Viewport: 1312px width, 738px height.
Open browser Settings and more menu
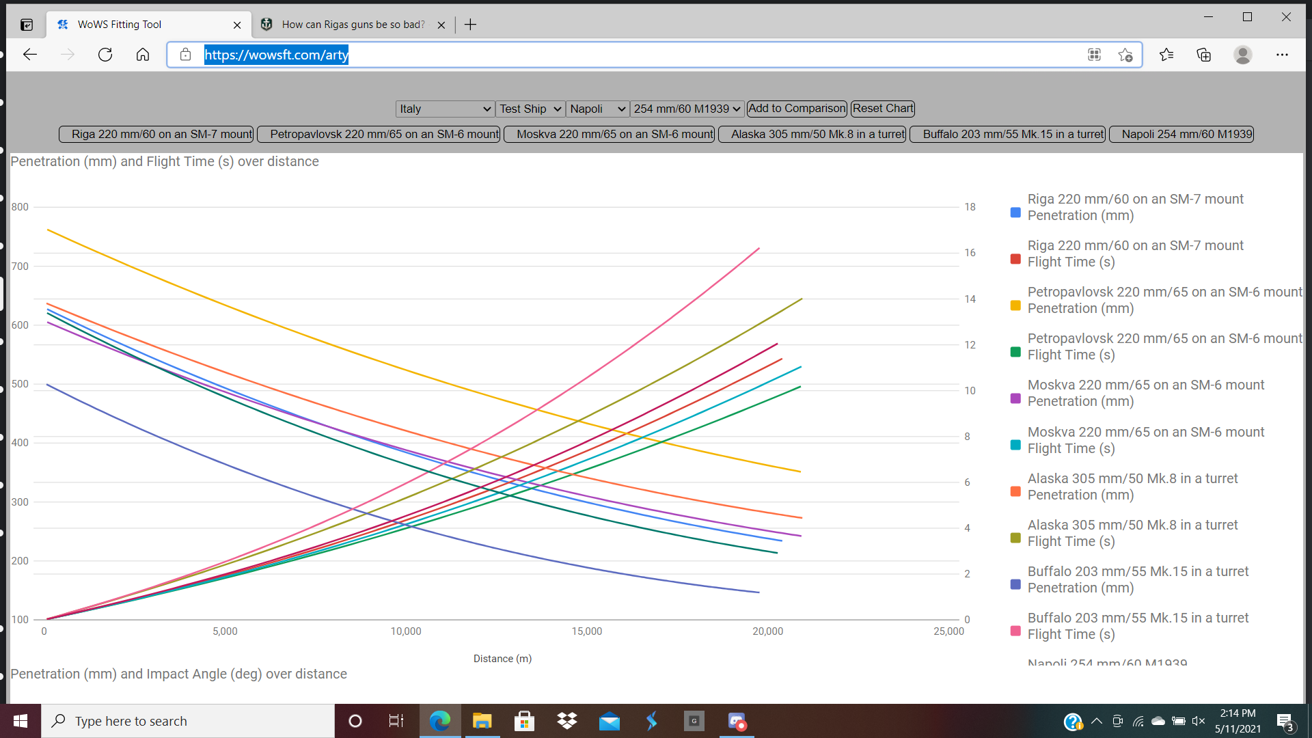pos(1282,55)
